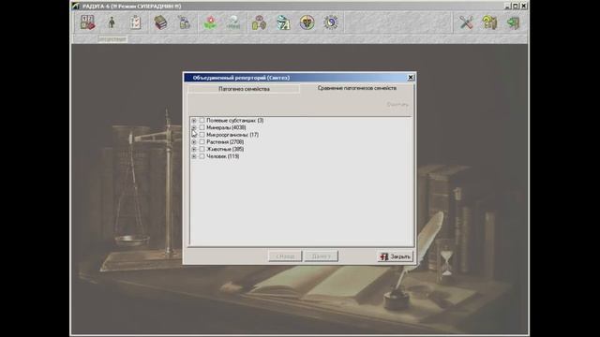Click the Закрыть button in the dialog
The height and width of the screenshot is (337, 600).
(x=396, y=256)
